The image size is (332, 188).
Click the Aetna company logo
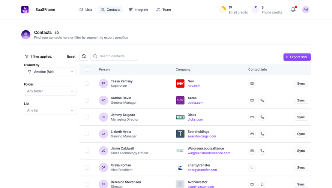[x=180, y=100]
